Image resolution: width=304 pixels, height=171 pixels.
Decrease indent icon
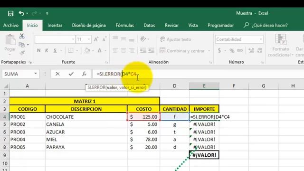pos(143,51)
